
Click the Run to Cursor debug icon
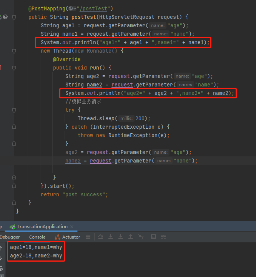tap(141, 237)
